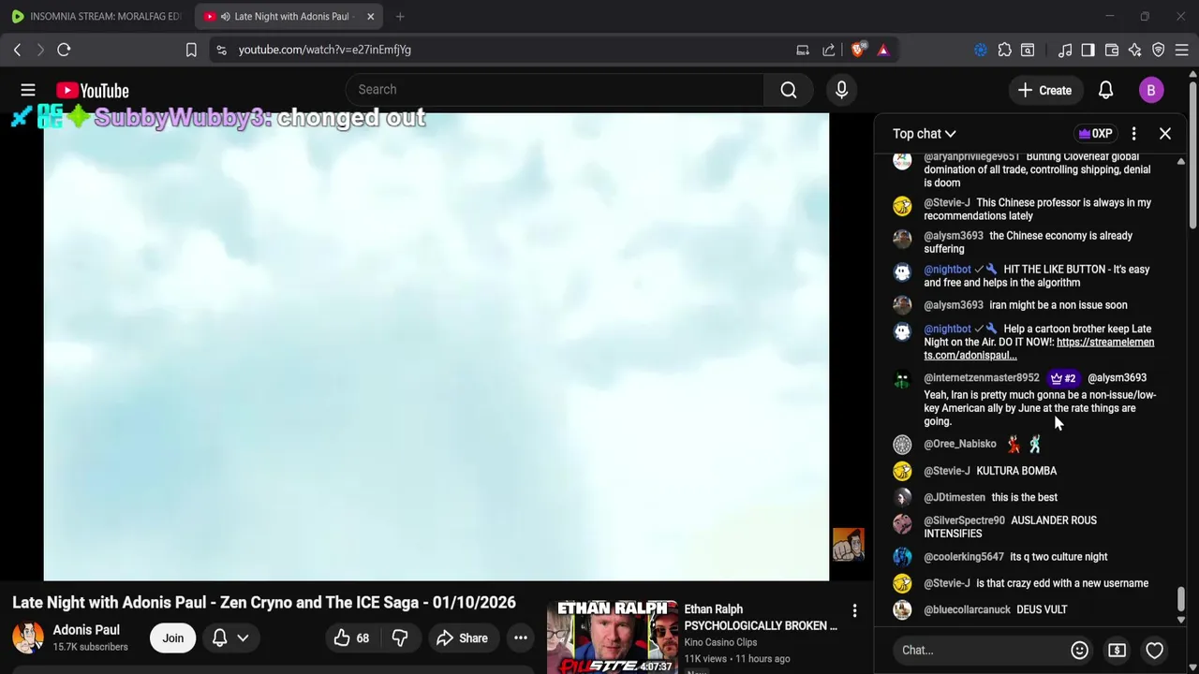
Task: Open the Brave Wallet icon
Action: pyautogui.click(x=1112, y=50)
